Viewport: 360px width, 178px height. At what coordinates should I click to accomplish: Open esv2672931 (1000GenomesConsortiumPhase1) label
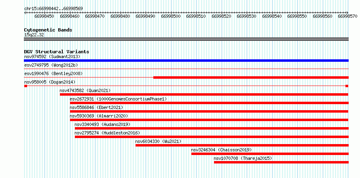(118, 99)
